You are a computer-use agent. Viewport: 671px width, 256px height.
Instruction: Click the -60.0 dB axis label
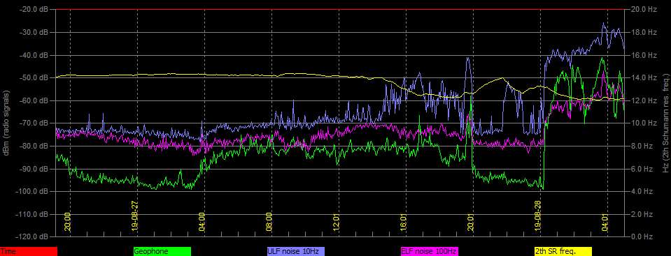point(34,100)
